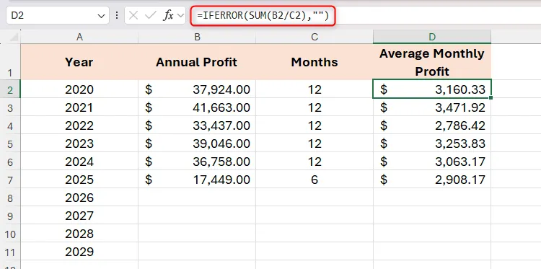The height and width of the screenshot is (269, 541).
Task: Select the 3,063.17 monthly profit cell
Action: 432,161
